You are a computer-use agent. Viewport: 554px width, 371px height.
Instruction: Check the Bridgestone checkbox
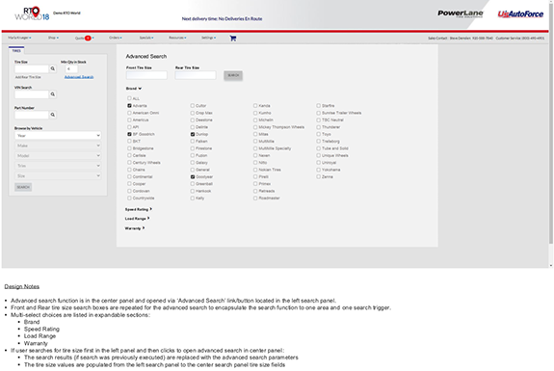click(129, 148)
